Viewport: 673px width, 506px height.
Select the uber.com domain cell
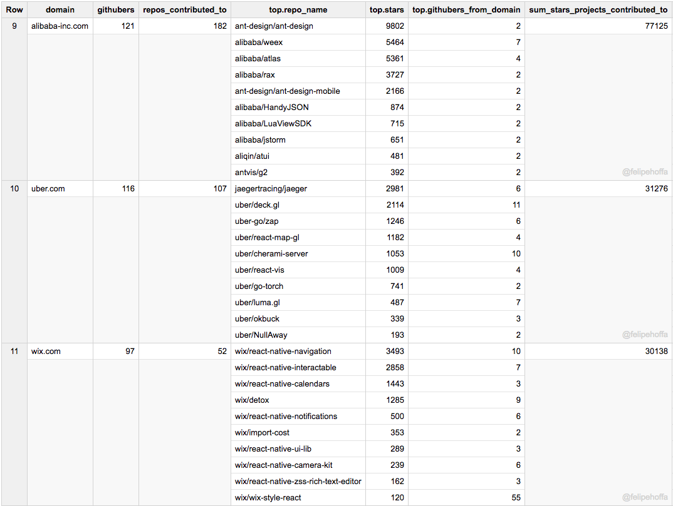point(48,189)
